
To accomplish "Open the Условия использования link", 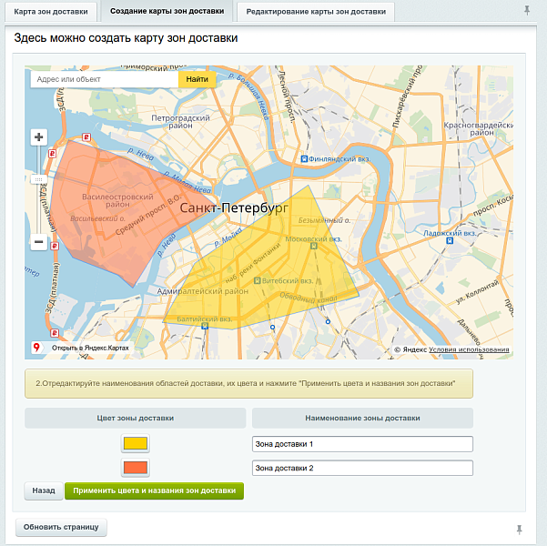I will (469, 349).
